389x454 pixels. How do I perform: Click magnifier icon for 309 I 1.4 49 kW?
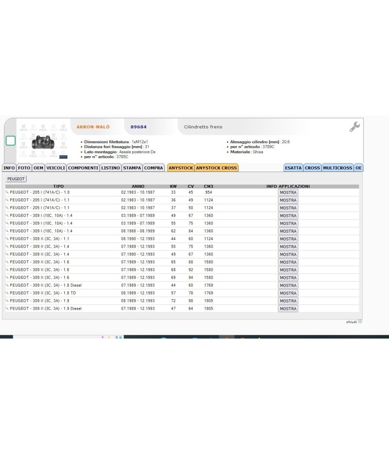(x=7, y=215)
